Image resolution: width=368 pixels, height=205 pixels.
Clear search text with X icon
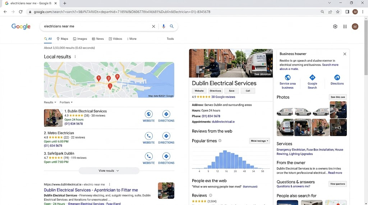(153, 27)
